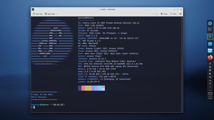Click the 'us' keyboard layout indicator
This screenshot has height=120, width=214.
click(x=210, y=80)
